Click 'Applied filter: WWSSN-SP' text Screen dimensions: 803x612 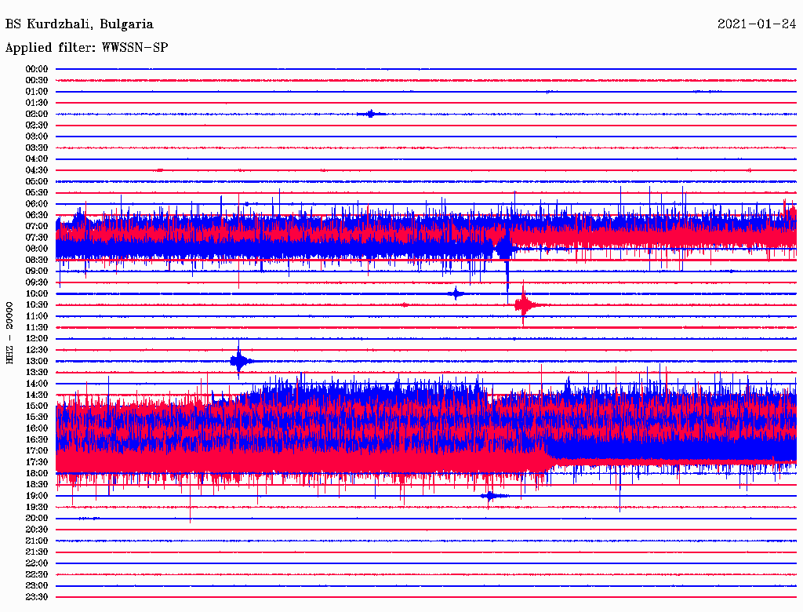click(86, 48)
